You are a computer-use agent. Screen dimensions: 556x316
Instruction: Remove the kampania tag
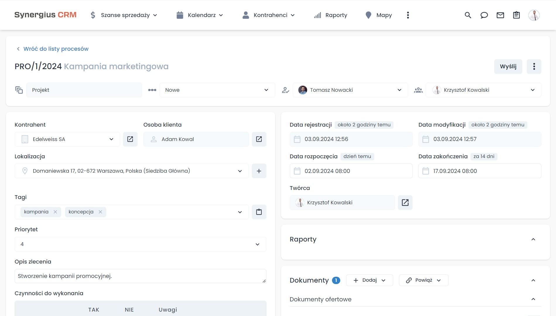(55, 212)
